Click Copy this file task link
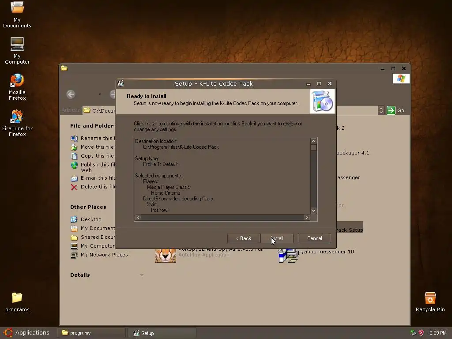This screenshot has width=452, height=339. [x=97, y=156]
